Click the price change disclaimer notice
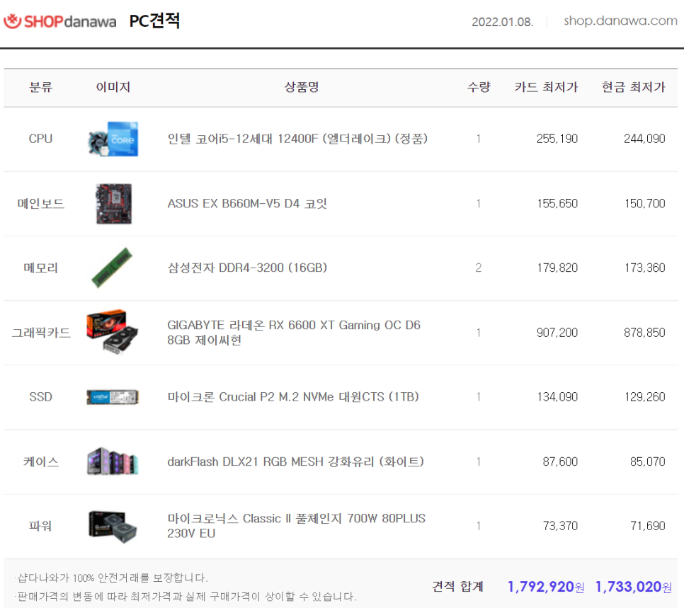 pos(186,596)
